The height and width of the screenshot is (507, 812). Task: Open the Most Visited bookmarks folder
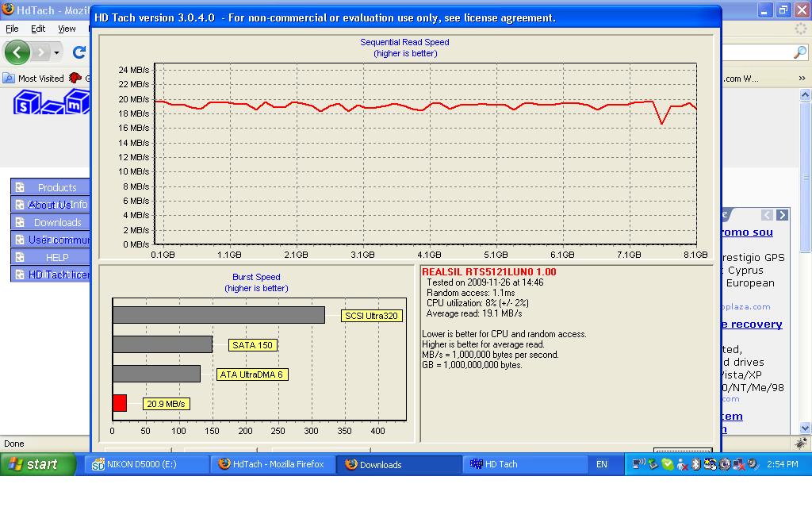tap(33, 79)
